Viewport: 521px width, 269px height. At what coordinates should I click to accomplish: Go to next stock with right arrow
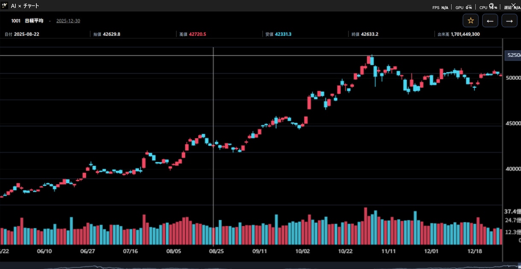click(x=509, y=20)
